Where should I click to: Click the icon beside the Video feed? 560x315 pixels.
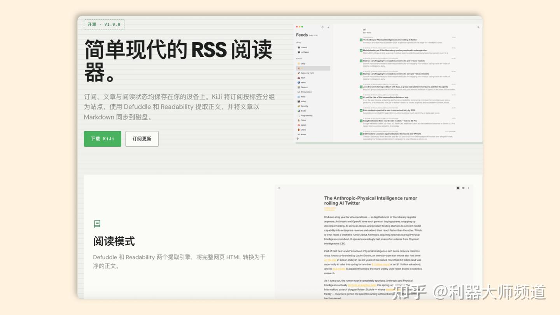click(x=299, y=101)
